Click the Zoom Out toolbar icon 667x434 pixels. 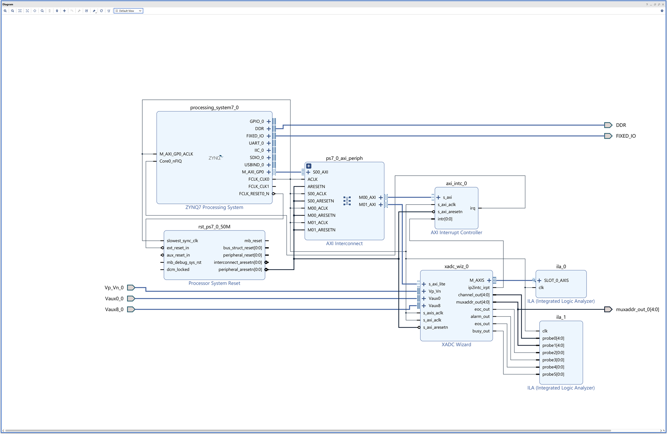(13, 11)
